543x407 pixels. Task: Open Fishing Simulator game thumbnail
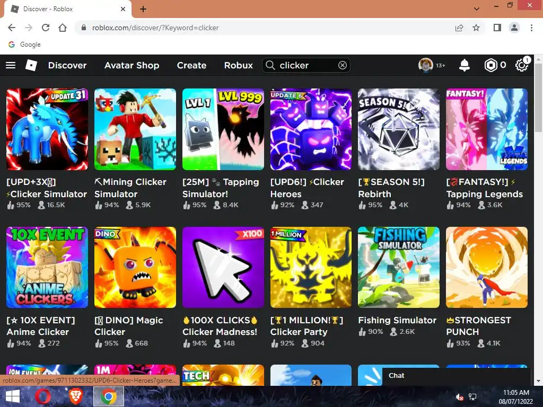click(x=399, y=267)
